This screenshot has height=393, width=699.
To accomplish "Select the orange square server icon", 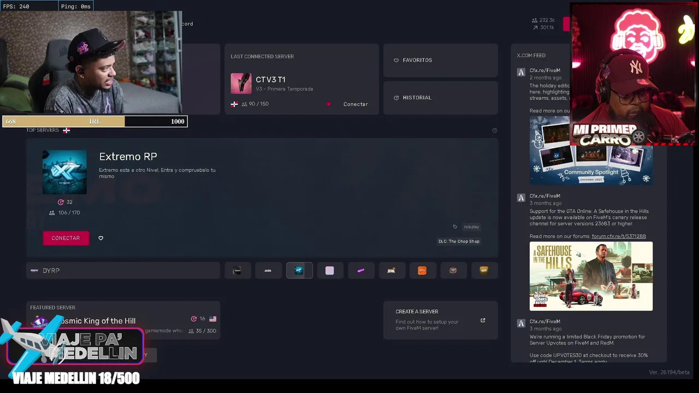I will coord(422,270).
